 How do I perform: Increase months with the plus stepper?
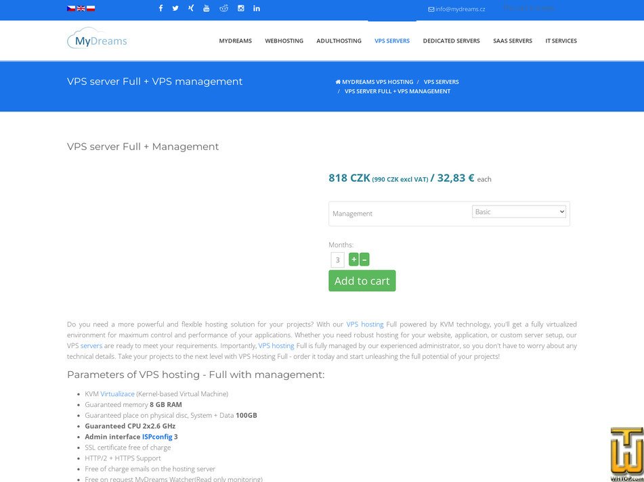[x=353, y=259]
